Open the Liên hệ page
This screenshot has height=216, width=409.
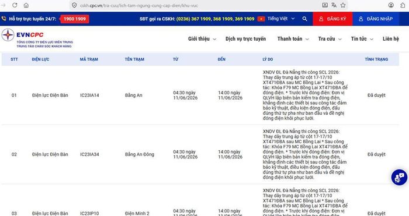(391, 39)
